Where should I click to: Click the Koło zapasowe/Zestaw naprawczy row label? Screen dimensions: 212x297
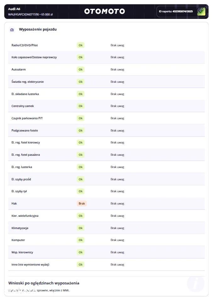point(34,57)
